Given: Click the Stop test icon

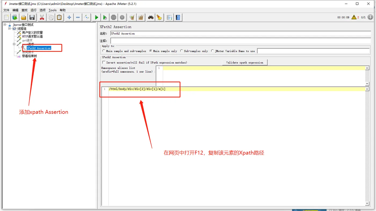Looking at the screenshot, I should (114, 17).
